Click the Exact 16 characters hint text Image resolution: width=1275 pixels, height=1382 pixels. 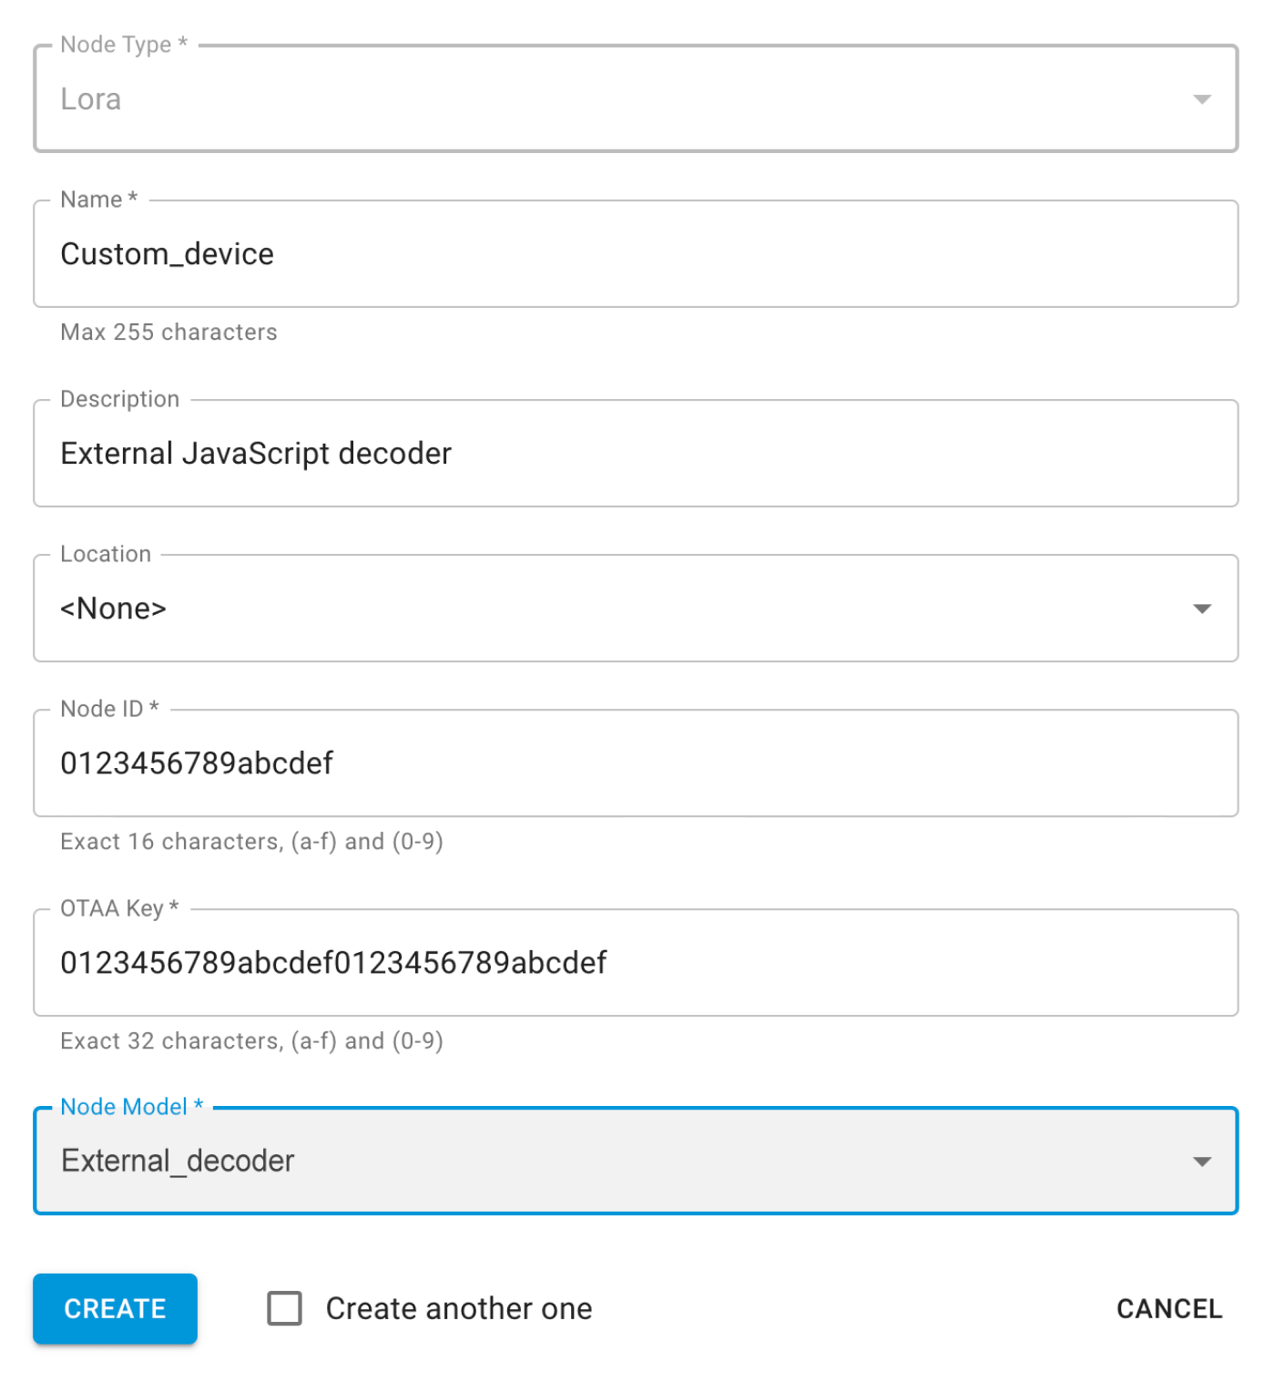pos(252,841)
